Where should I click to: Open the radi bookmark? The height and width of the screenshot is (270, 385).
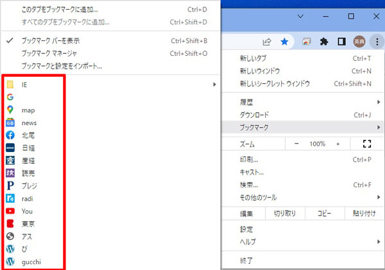tap(110, 199)
